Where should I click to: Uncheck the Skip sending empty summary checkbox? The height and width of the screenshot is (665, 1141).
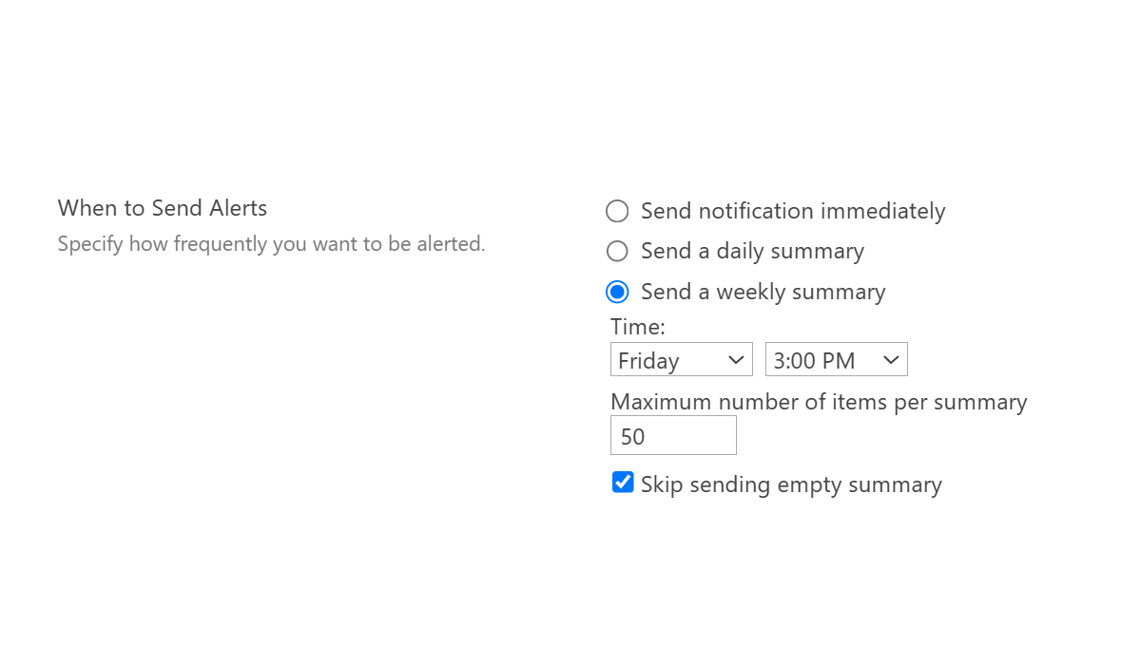(623, 483)
